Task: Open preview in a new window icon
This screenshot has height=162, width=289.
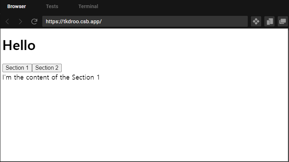Action: click(x=283, y=21)
